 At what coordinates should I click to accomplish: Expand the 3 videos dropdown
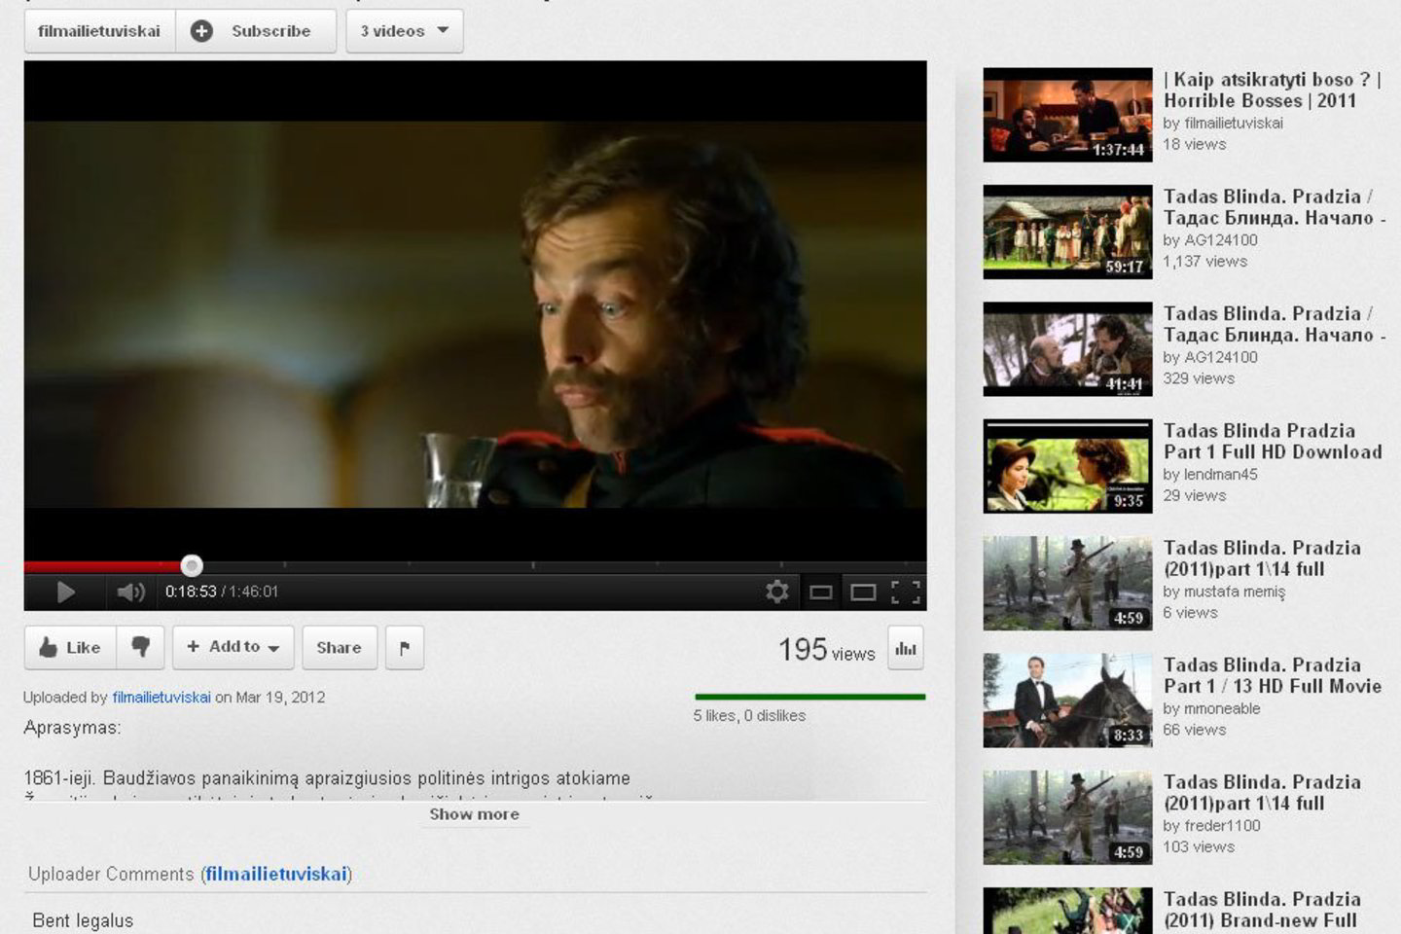point(405,31)
